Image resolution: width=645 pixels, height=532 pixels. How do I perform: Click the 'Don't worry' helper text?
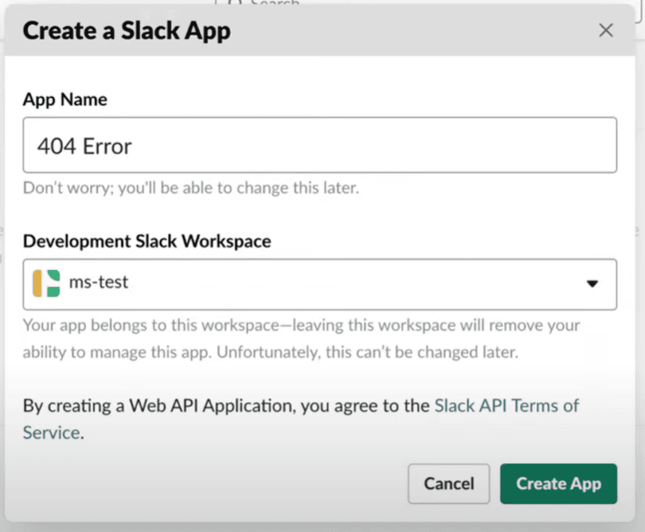click(190, 188)
